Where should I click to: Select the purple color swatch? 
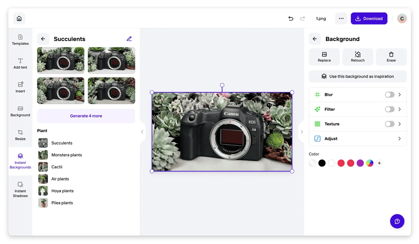pyautogui.click(x=360, y=163)
